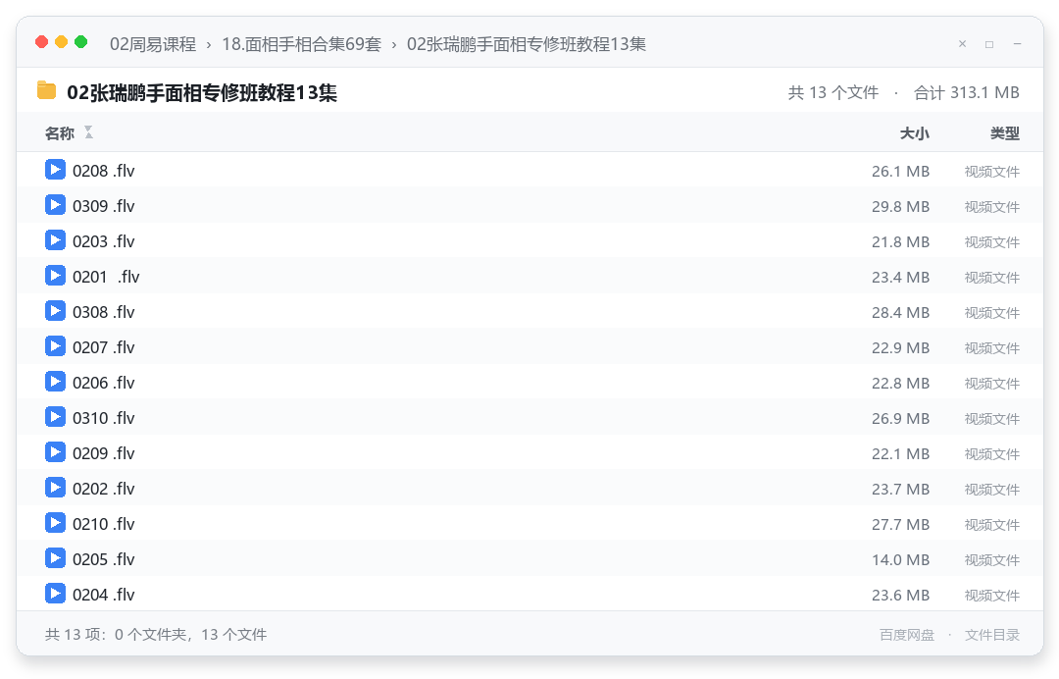This screenshot has width=1059, height=679.
Task: Click the video icon beside 0210 .flv
Action: (55, 522)
